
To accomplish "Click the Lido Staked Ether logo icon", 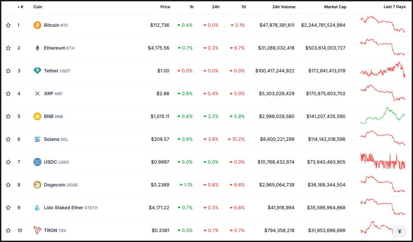I will pyautogui.click(x=37, y=207).
